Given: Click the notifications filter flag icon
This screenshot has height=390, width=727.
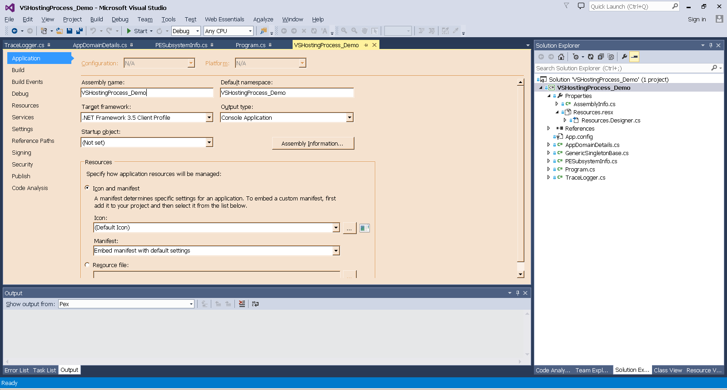Looking at the screenshot, I should 567,5.
